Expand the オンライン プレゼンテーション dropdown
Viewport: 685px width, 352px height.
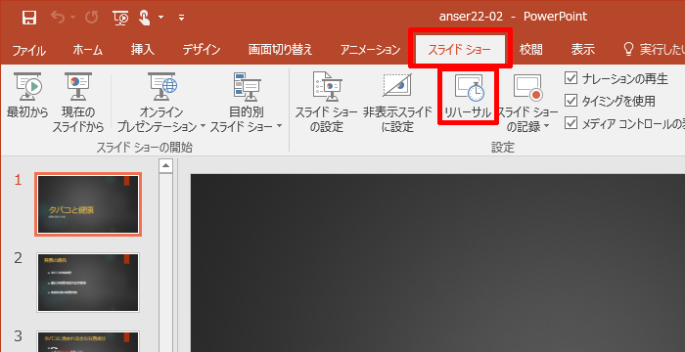pyautogui.click(x=204, y=127)
